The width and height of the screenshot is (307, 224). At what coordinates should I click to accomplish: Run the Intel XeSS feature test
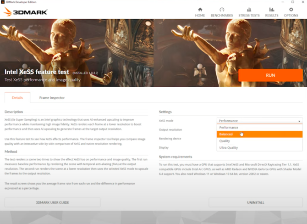pyautogui.click(x=270, y=75)
